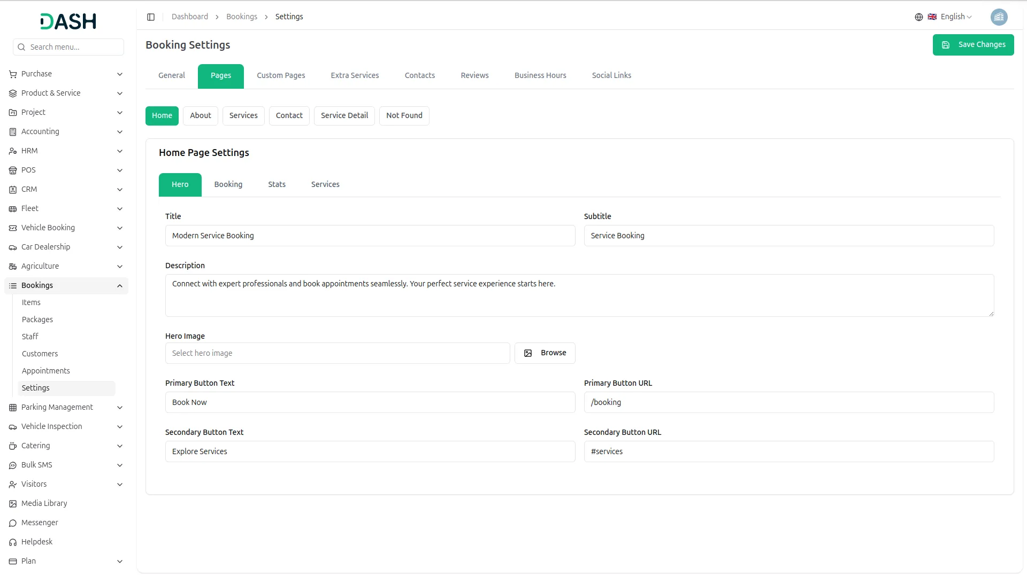Click the Primary Button Text field
The height and width of the screenshot is (577, 1027).
click(370, 403)
